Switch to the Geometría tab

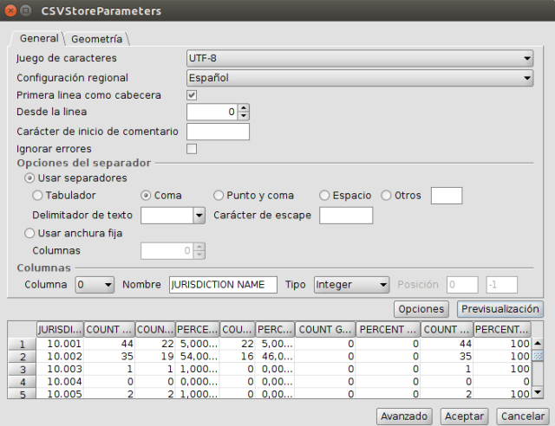[x=99, y=39]
